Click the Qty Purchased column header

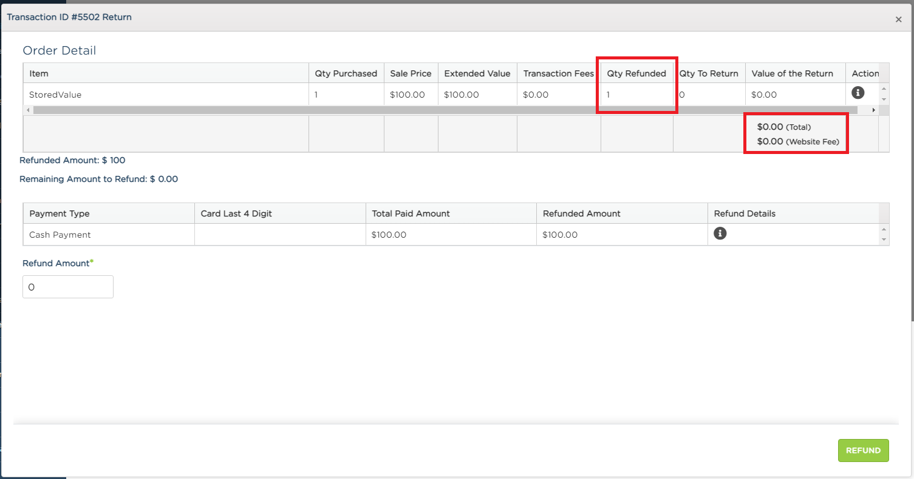pos(346,73)
